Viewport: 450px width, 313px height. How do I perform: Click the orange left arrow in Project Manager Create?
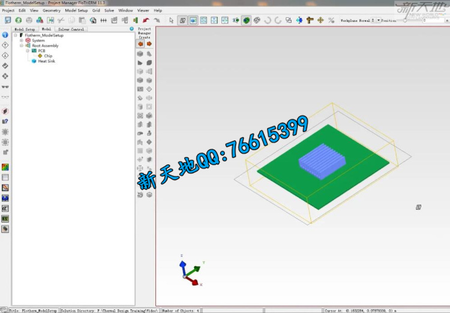pyautogui.click(x=140, y=44)
